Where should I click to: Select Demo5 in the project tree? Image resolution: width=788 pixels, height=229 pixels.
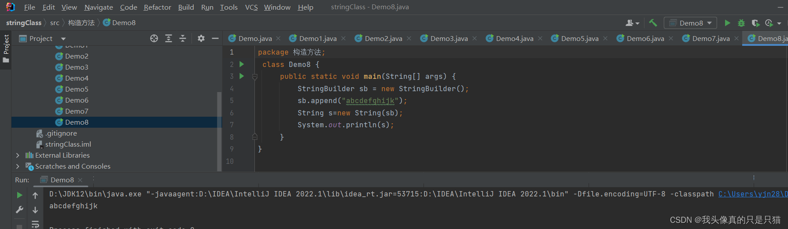point(77,89)
